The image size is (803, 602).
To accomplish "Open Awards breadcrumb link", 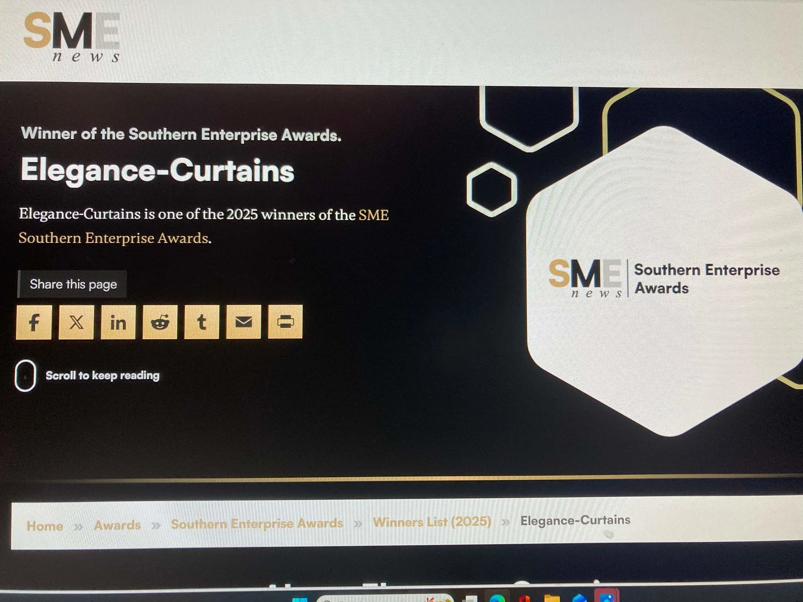I will pyautogui.click(x=117, y=525).
